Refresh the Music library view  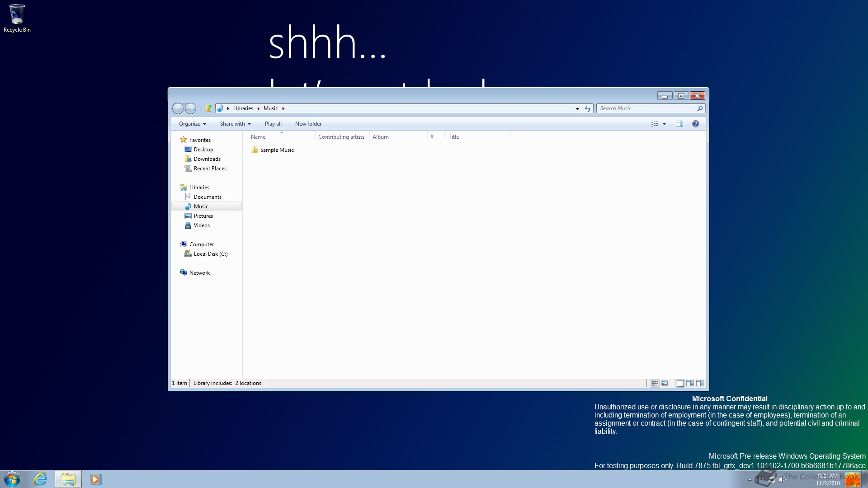click(x=588, y=108)
